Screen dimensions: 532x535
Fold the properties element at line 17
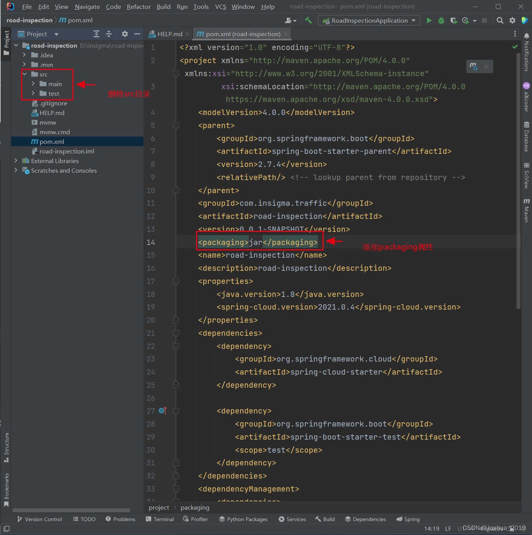176,281
